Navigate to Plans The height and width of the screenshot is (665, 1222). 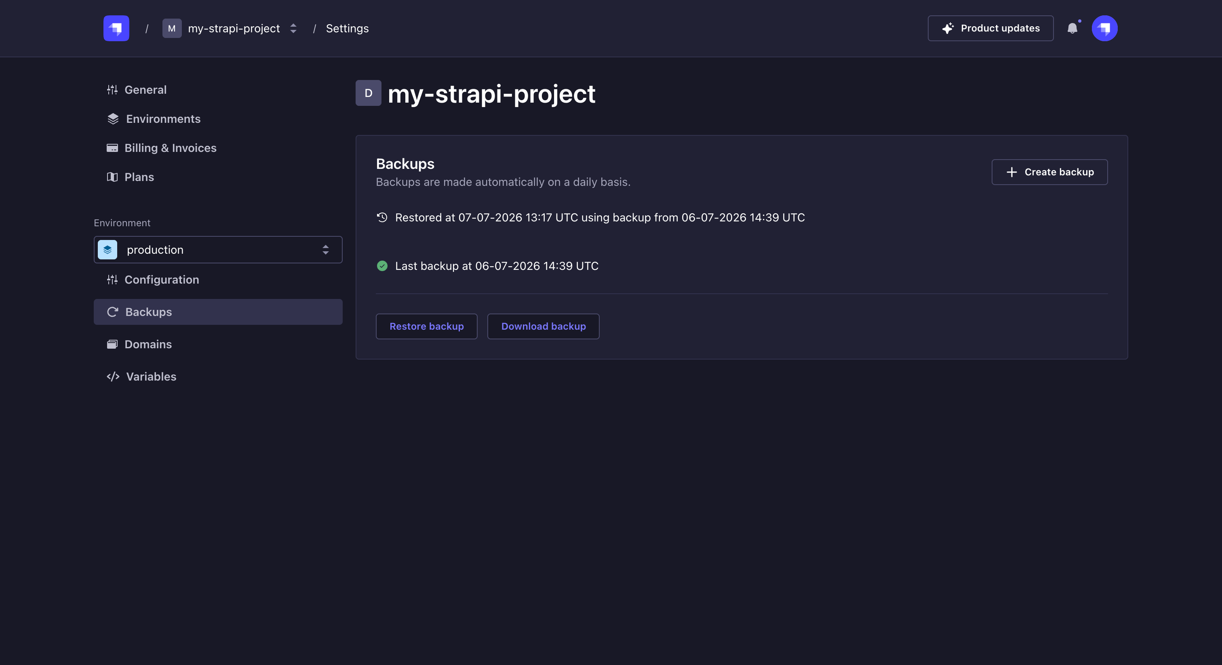coord(131,177)
